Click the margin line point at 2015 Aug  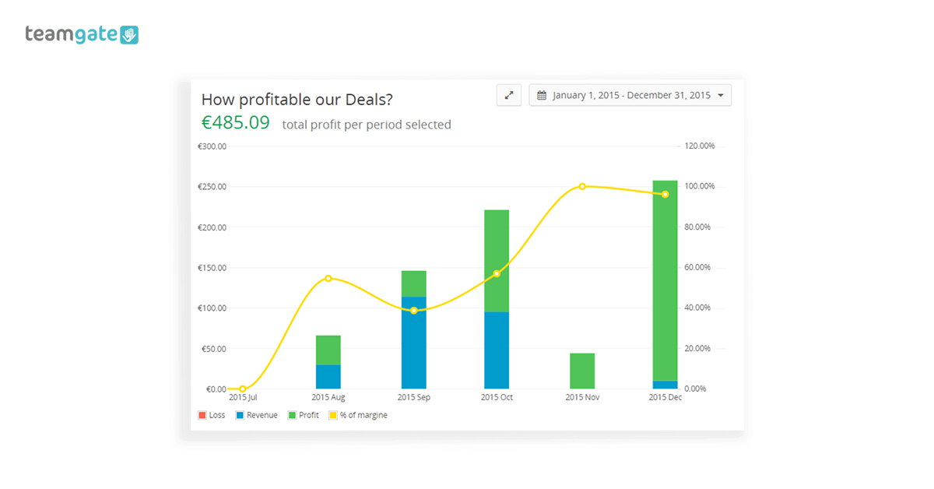[328, 278]
